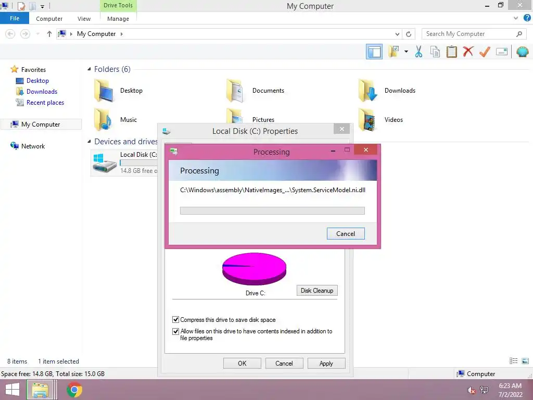Expand the ribbon with chevron arrow
The width and height of the screenshot is (533, 400).
pyautogui.click(x=516, y=18)
